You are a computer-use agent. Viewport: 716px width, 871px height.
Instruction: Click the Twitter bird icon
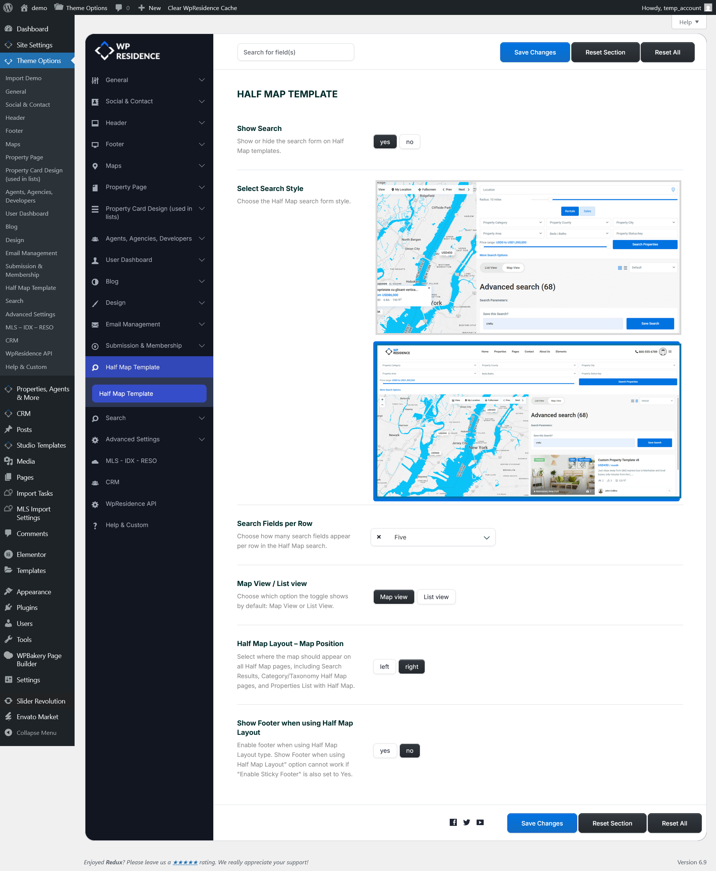pyautogui.click(x=467, y=822)
